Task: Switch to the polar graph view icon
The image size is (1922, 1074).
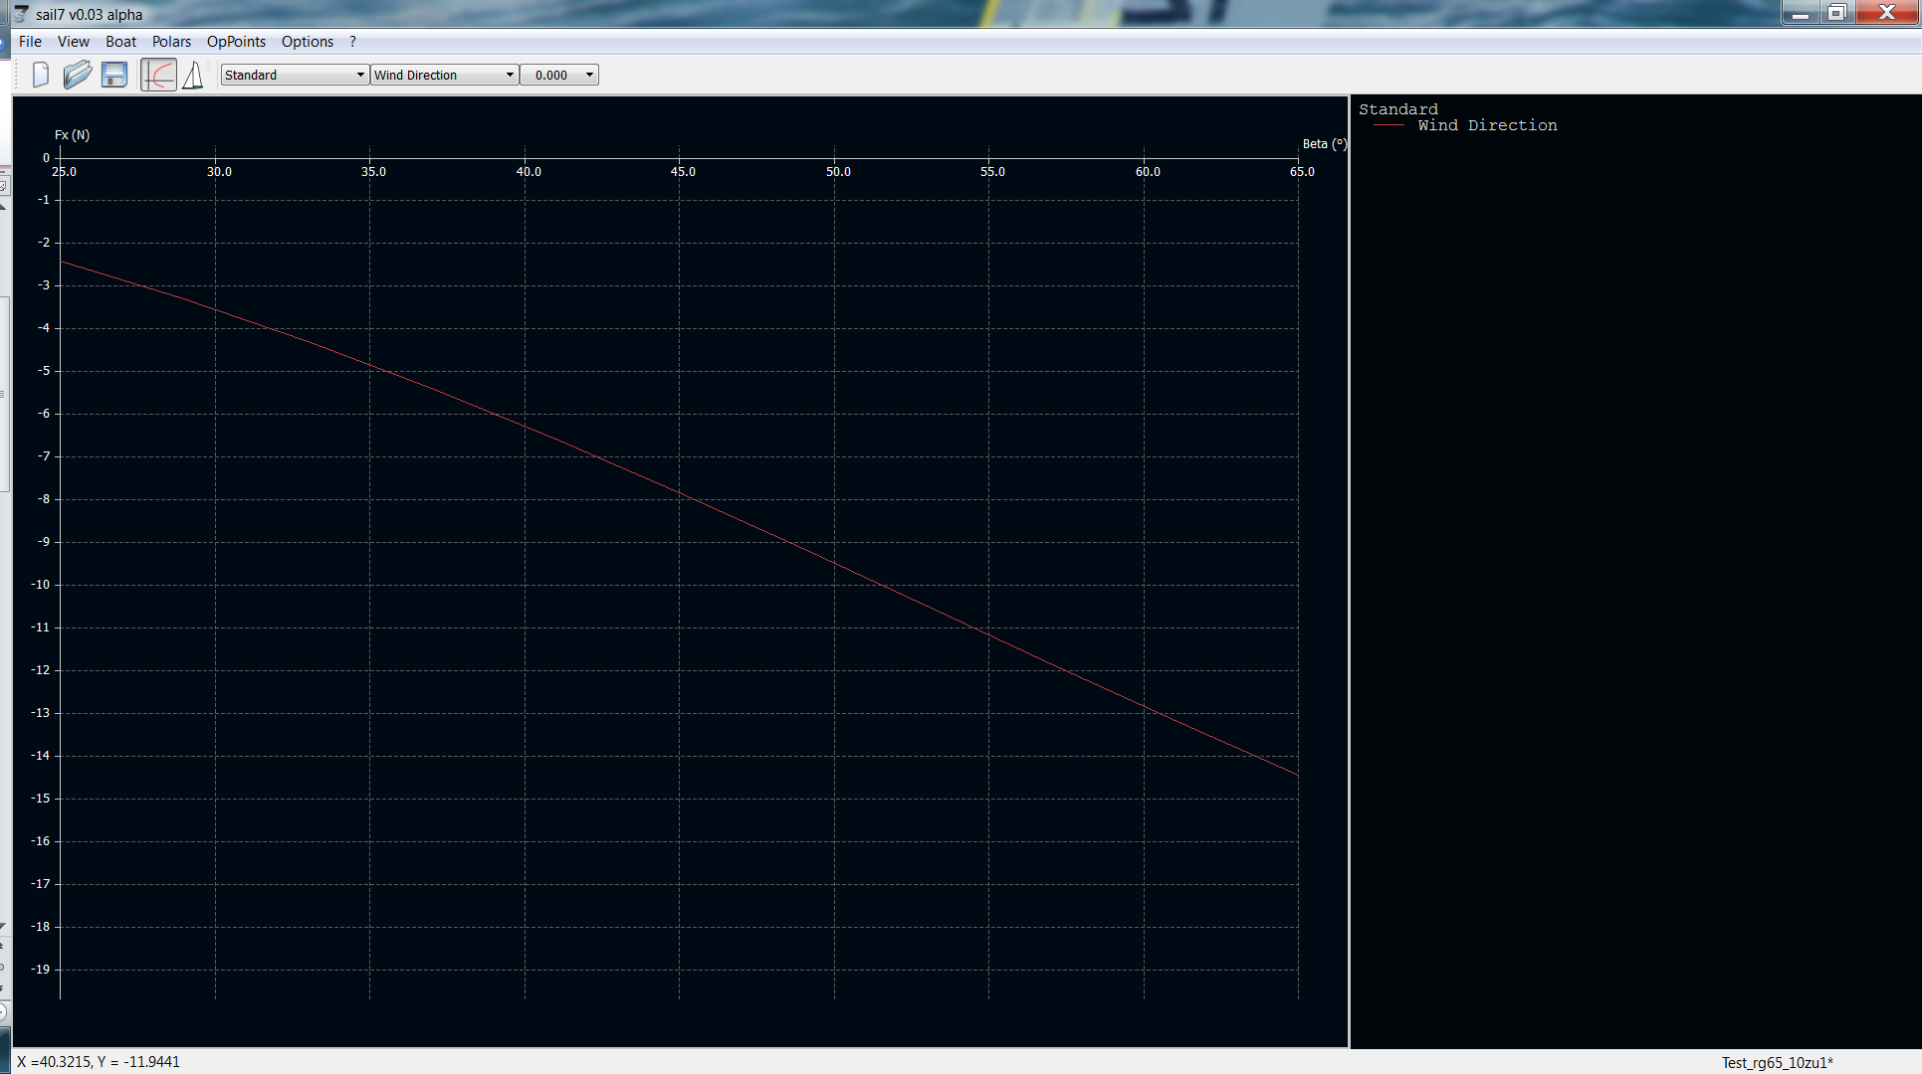Action: click(x=158, y=75)
